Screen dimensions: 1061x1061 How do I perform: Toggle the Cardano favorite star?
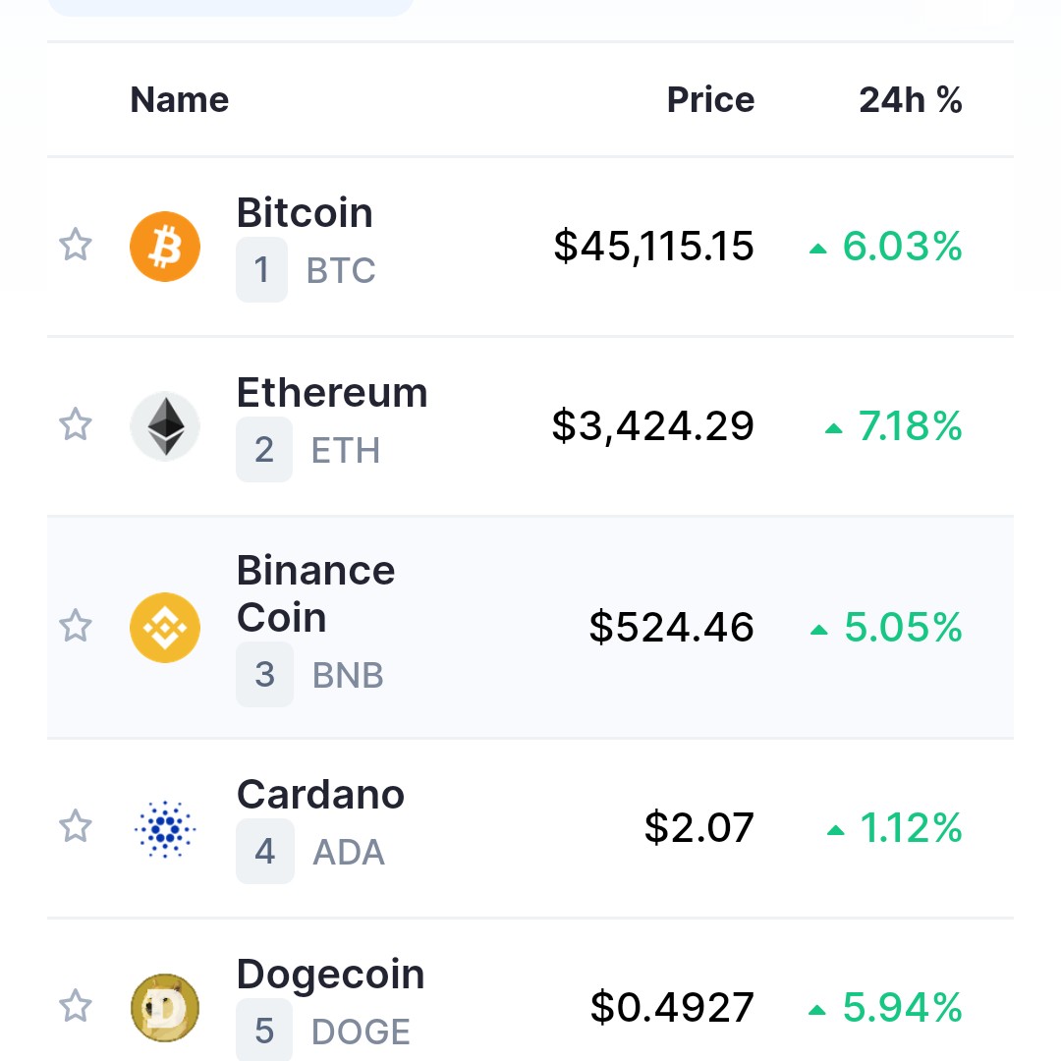click(x=75, y=825)
